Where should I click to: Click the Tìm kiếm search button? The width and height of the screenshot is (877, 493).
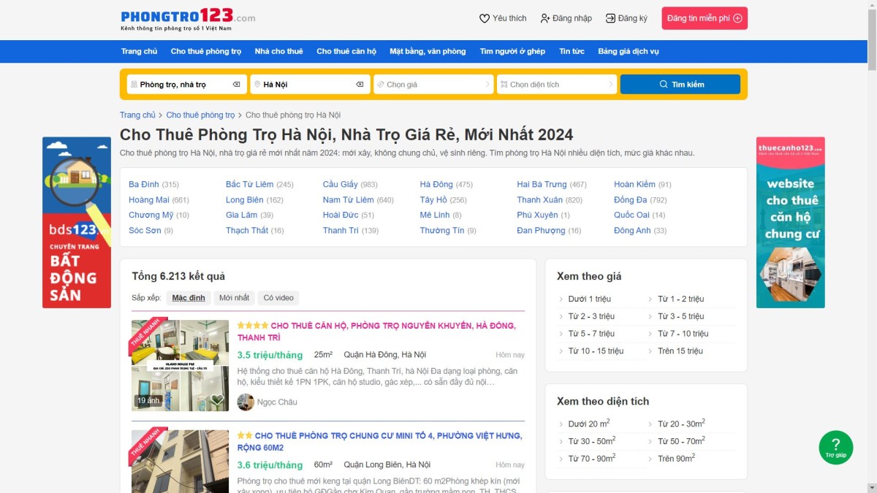point(680,85)
